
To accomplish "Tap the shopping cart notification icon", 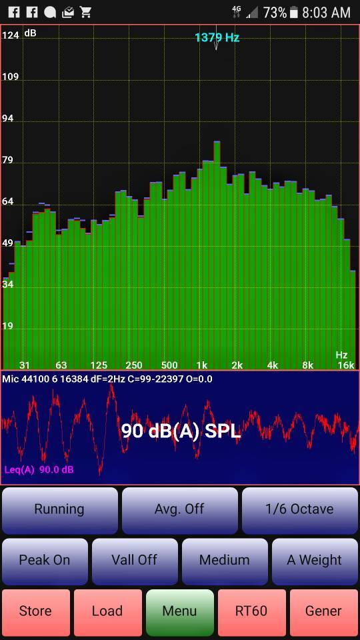I will pos(85,12).
